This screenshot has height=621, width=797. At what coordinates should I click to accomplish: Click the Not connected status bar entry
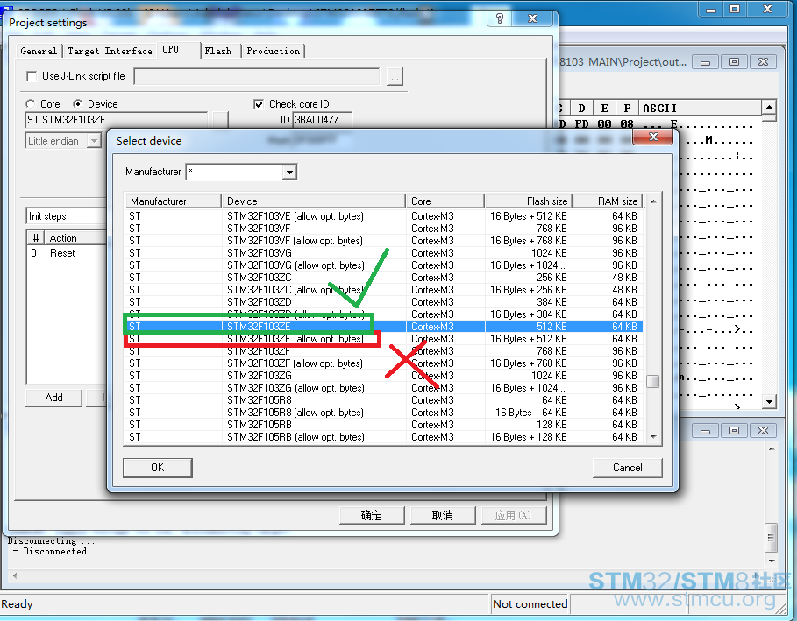pos(530,604)
